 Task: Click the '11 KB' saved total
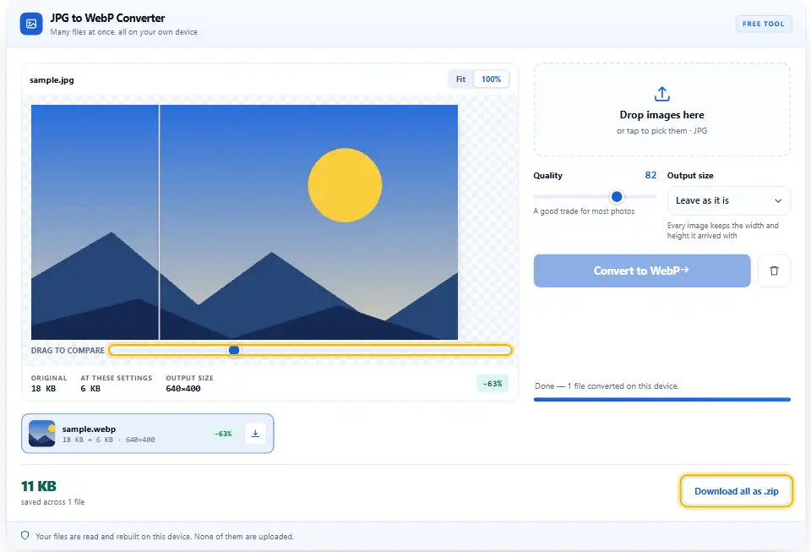click(39, 486)
